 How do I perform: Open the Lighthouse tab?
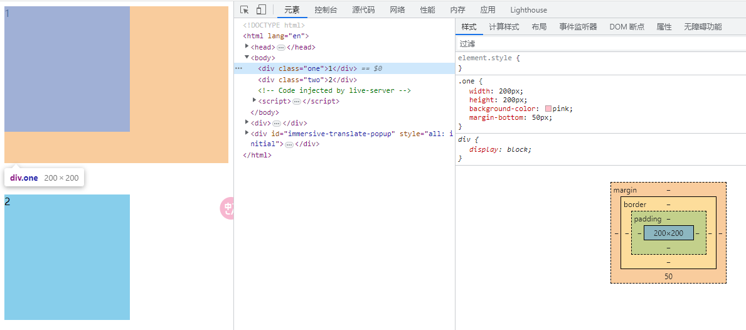point(528,10)
